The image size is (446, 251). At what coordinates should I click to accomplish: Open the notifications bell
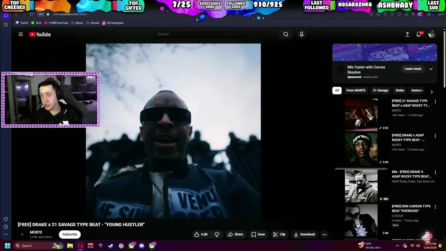point(419,34)
